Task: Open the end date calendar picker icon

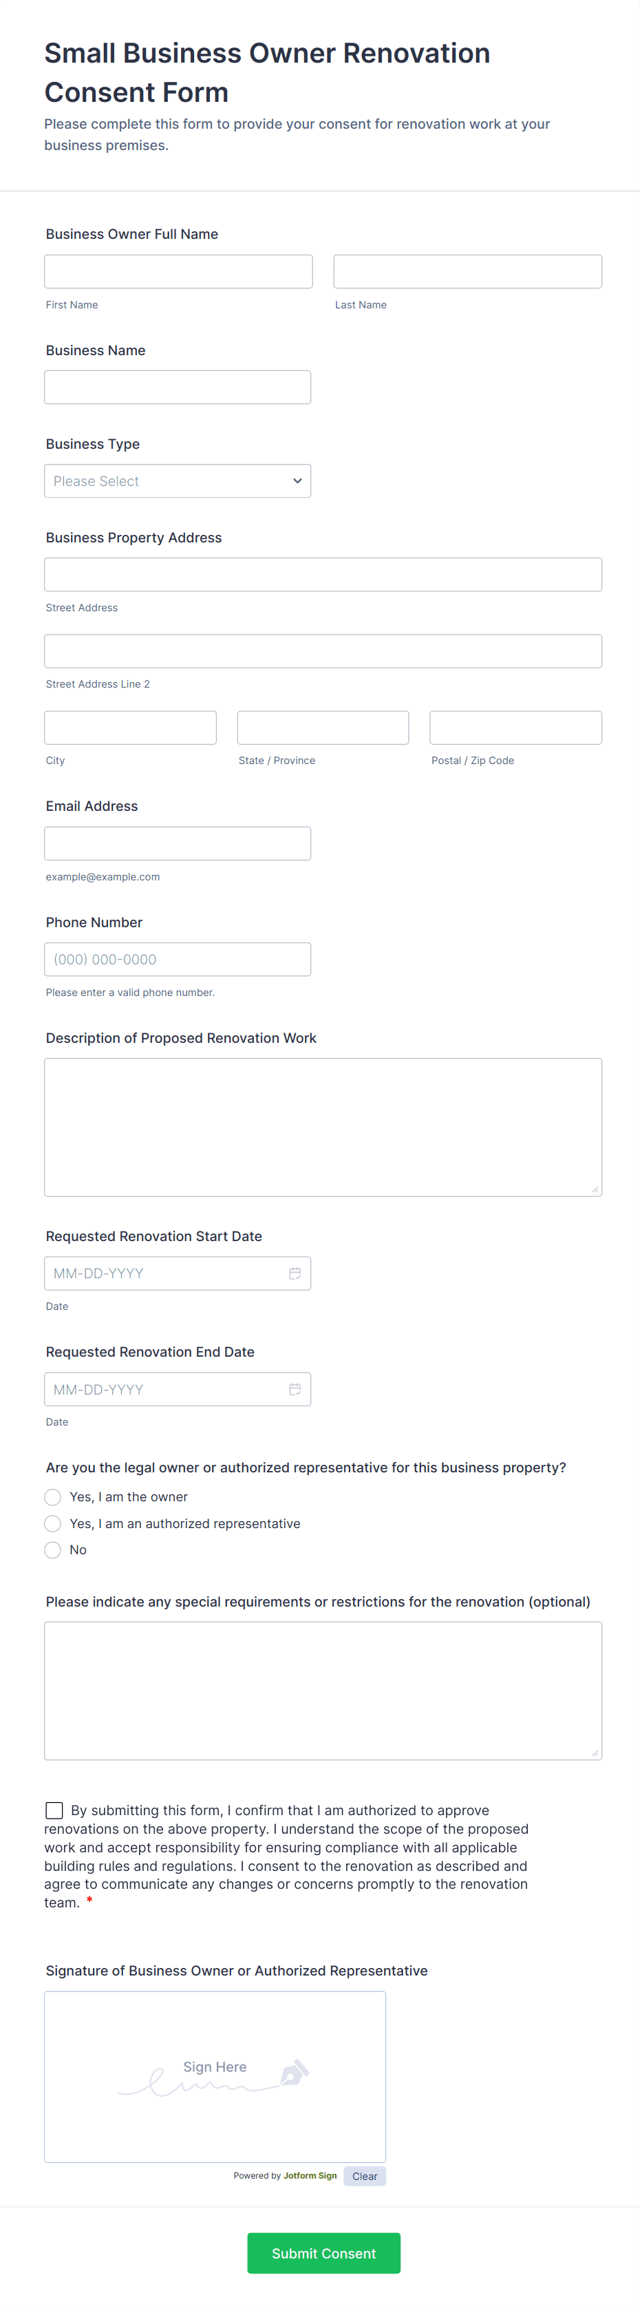Action: pyautogui.click(x=295, y=1389)
